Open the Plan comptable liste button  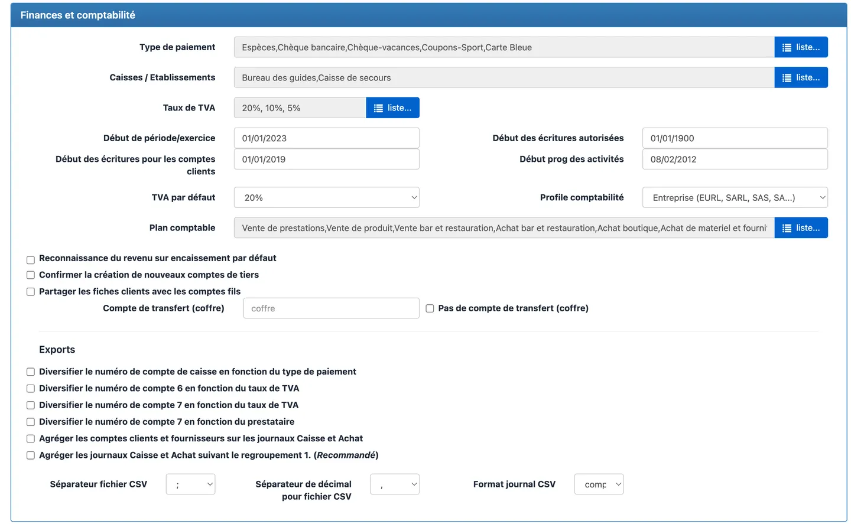click(801, 227)
